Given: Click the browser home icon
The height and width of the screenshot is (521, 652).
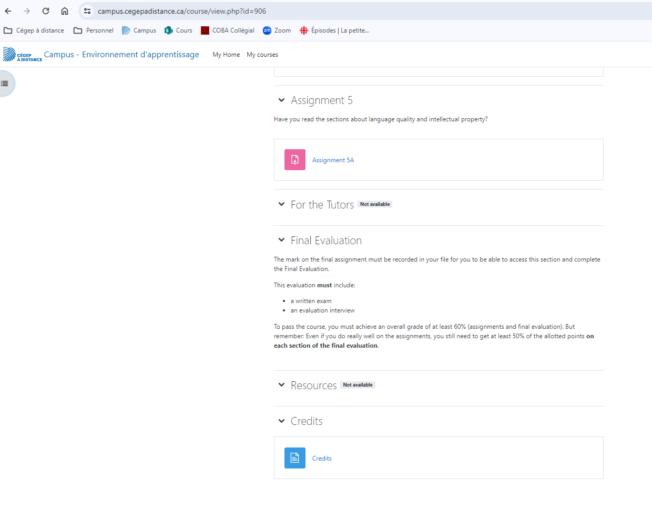Looking at the screenshot, I should coord(65,11).
